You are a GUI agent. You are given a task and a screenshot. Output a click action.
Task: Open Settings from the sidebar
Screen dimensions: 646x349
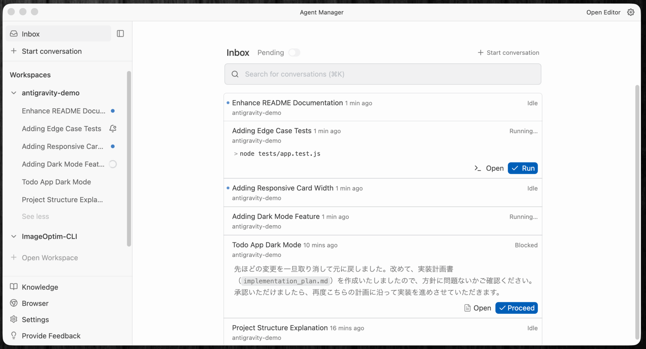tap(35, 319)
